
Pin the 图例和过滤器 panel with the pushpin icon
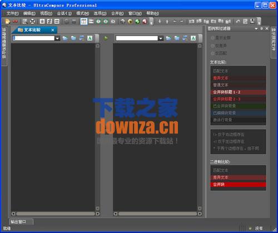click(x=261, y=28)
